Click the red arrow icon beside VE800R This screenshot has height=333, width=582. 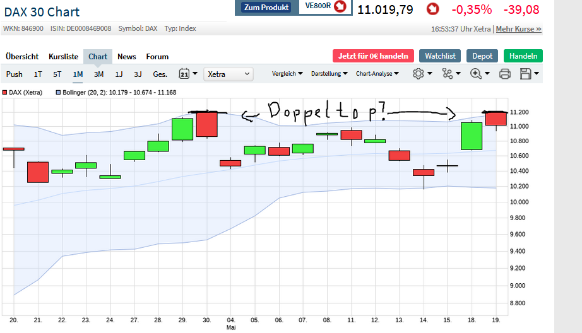click(x=340, y=7)
